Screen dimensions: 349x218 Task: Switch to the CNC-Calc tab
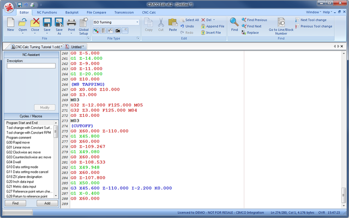pos(149,13)
